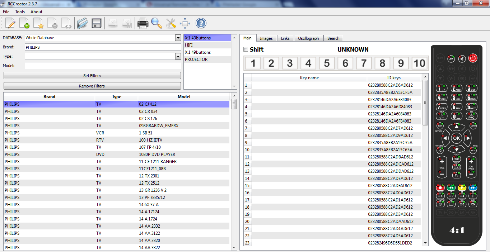Enable the Shift checkbox
The height and width of the screenshot is (252, 490).
click(246, 49)
